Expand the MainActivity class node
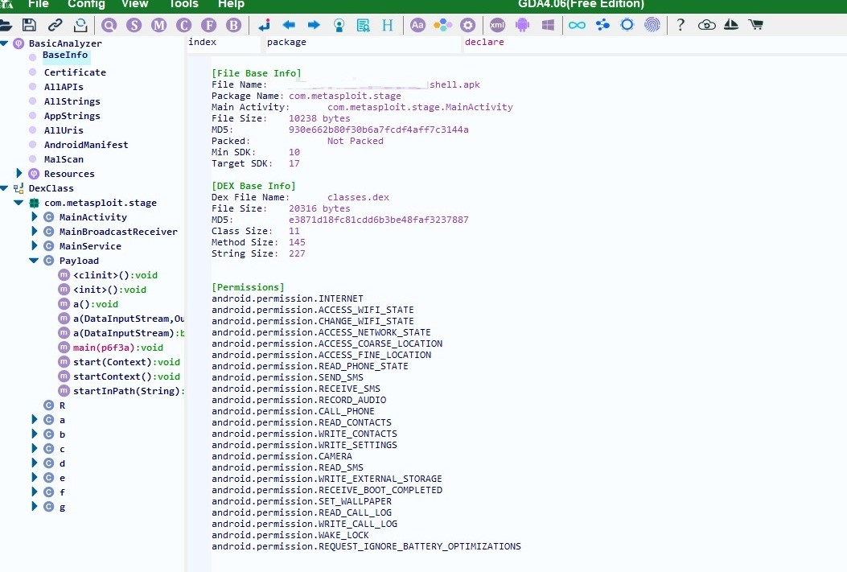 click(34, 216)
